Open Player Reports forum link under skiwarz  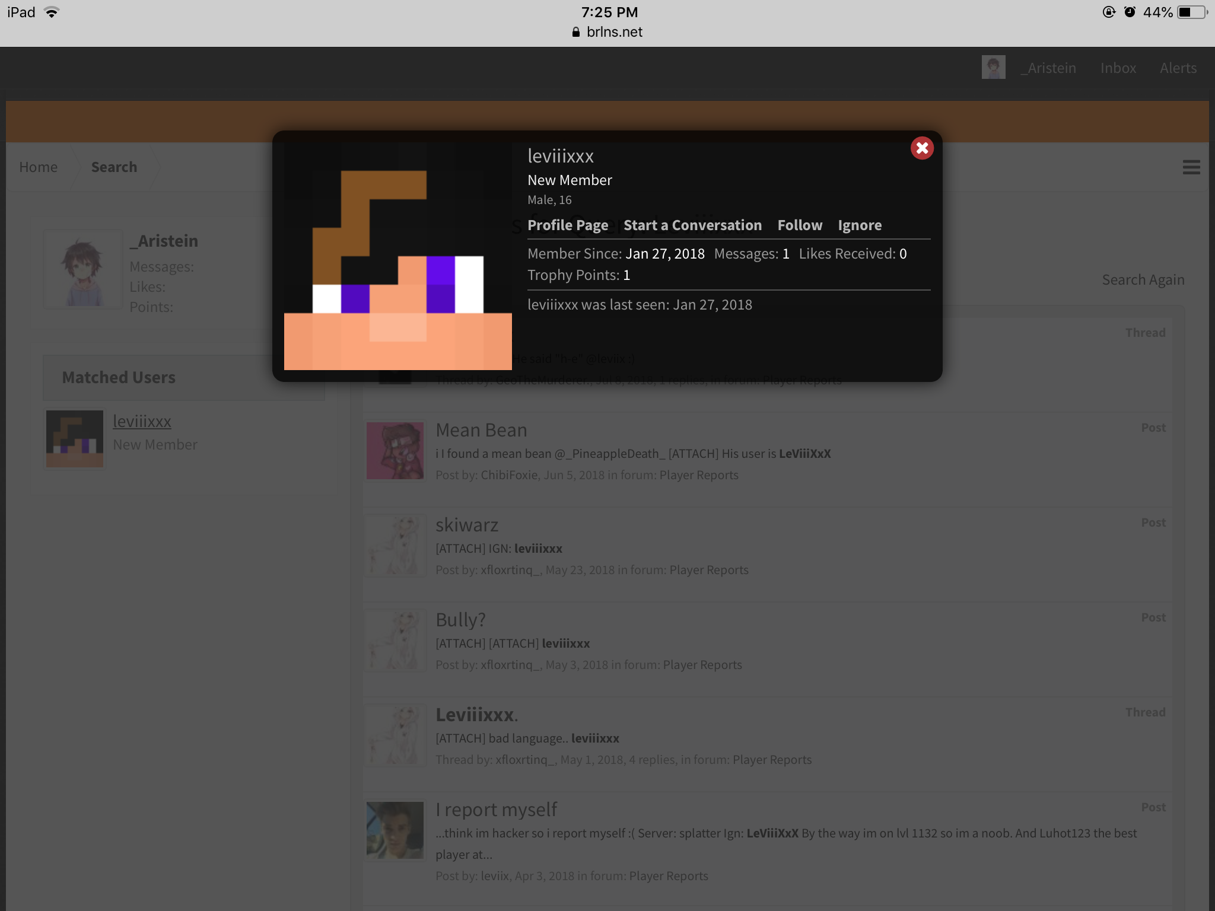click(709, 570)
